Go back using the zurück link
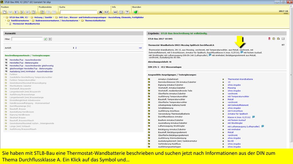The height and width of the screenshot is (164, 293). [x=8, y=48]
